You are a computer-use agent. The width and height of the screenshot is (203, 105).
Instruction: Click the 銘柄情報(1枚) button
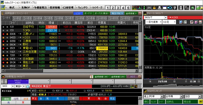pyautogui.click(x=101, y=77)
